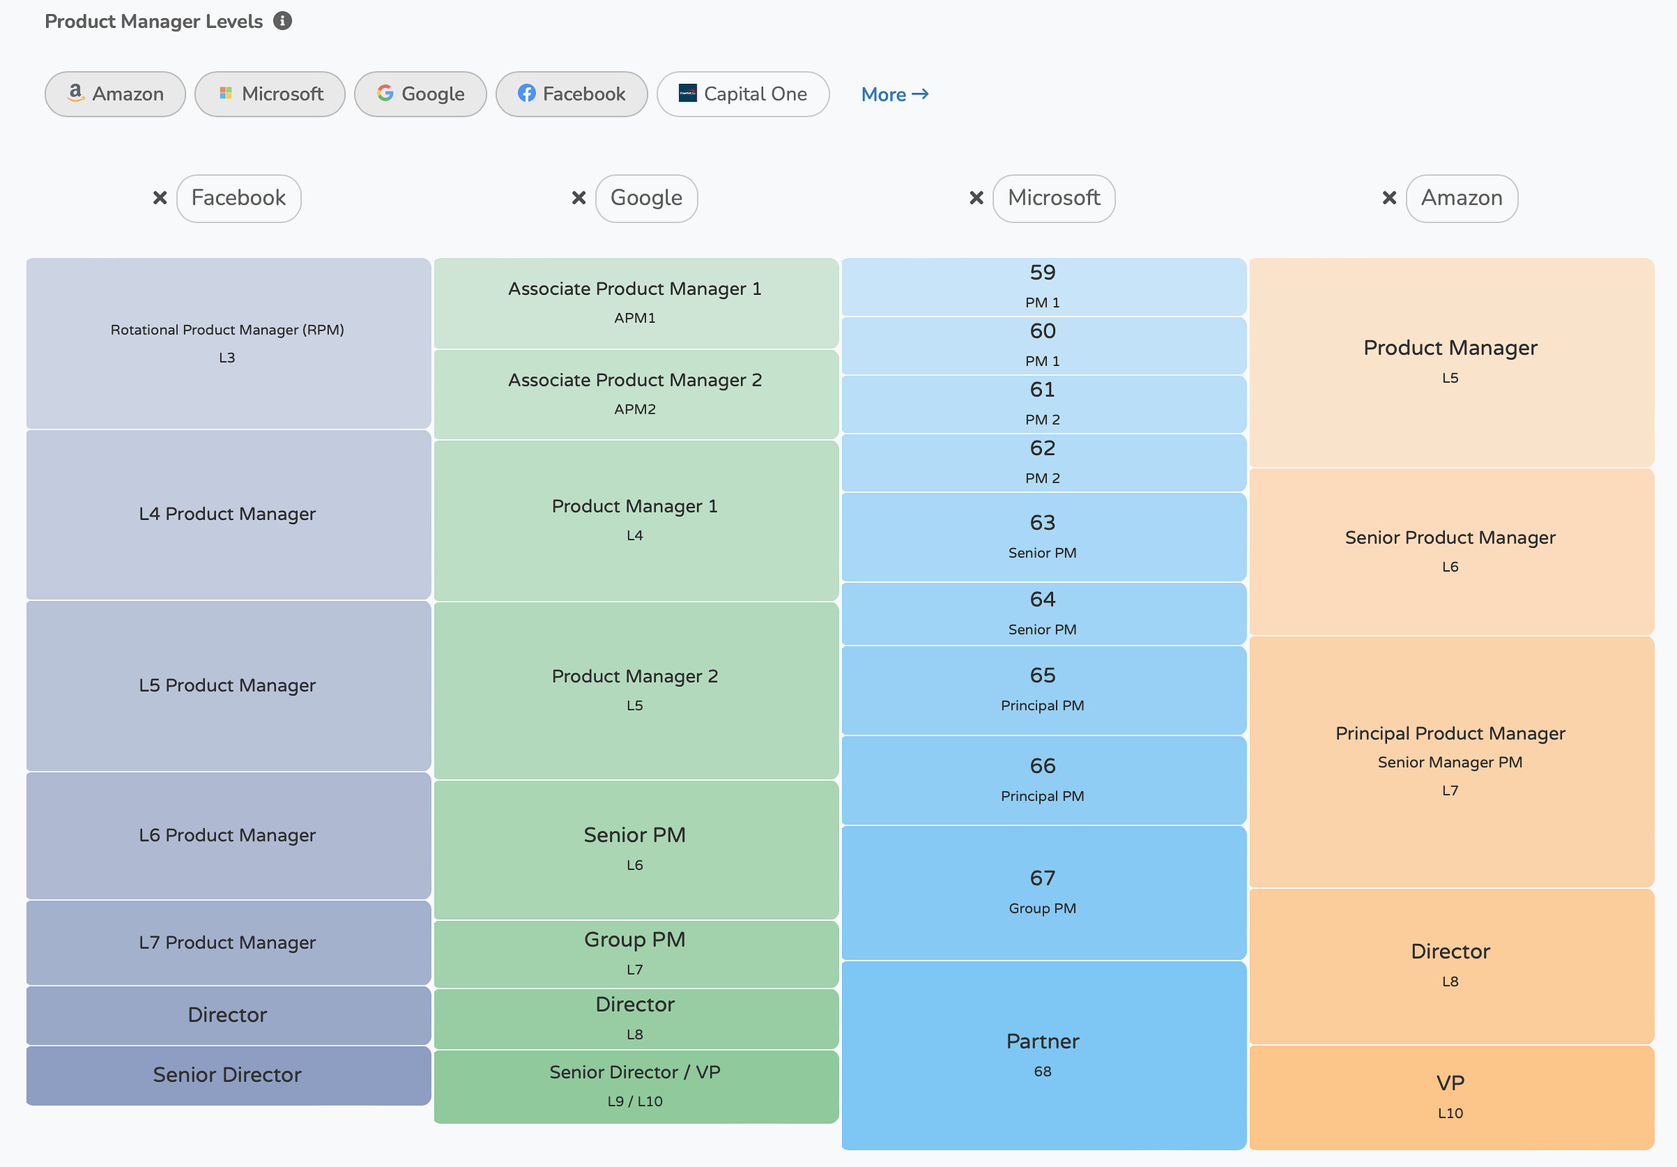Select Facebook's L5 Product Manager cell
This screenshot has width=1677, height=1167.
(x=227, y=686)
